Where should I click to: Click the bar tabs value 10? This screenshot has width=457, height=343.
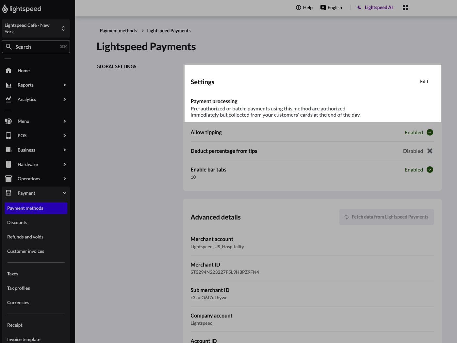click(x=193, y=177)
